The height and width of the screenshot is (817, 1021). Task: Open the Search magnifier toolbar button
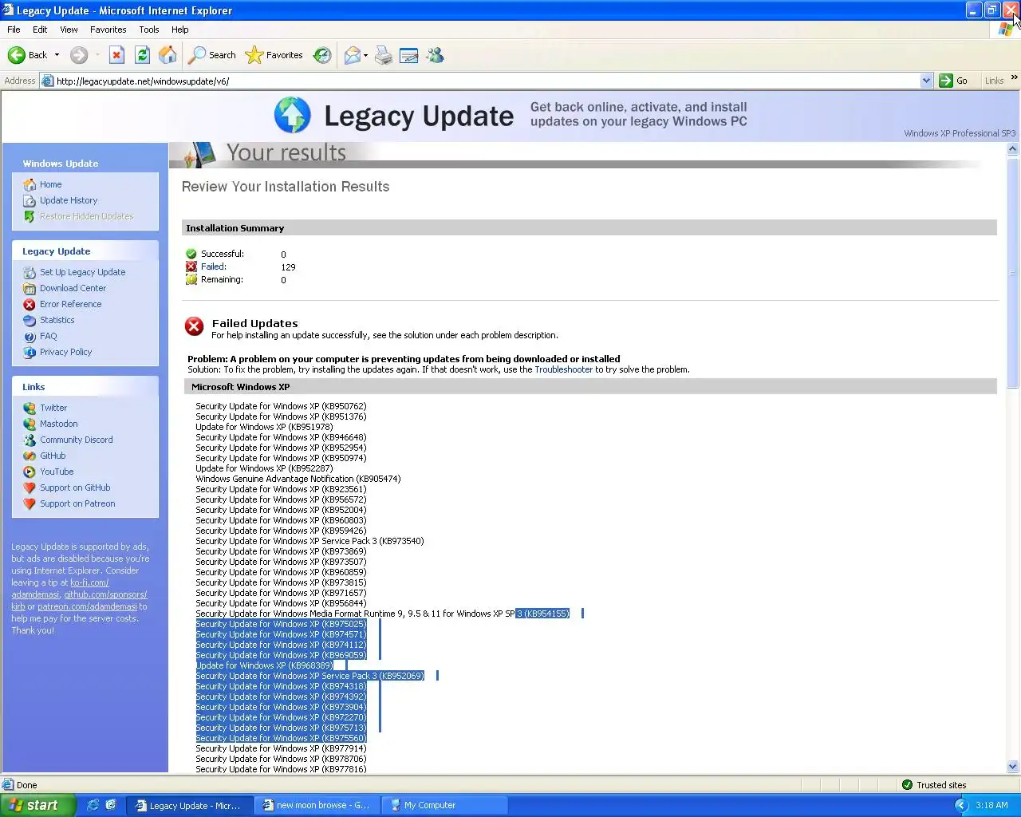212,55
